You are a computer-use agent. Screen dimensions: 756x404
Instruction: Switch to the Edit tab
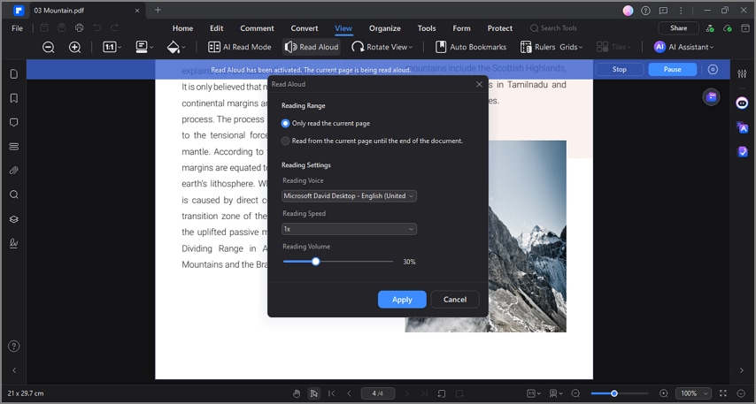click(217, 28)
